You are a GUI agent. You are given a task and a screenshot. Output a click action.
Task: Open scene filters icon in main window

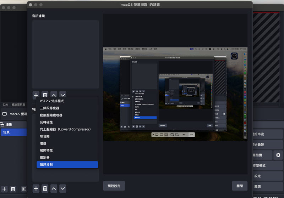(24, 189)
